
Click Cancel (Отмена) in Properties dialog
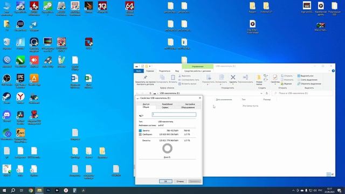click(180, 181)
